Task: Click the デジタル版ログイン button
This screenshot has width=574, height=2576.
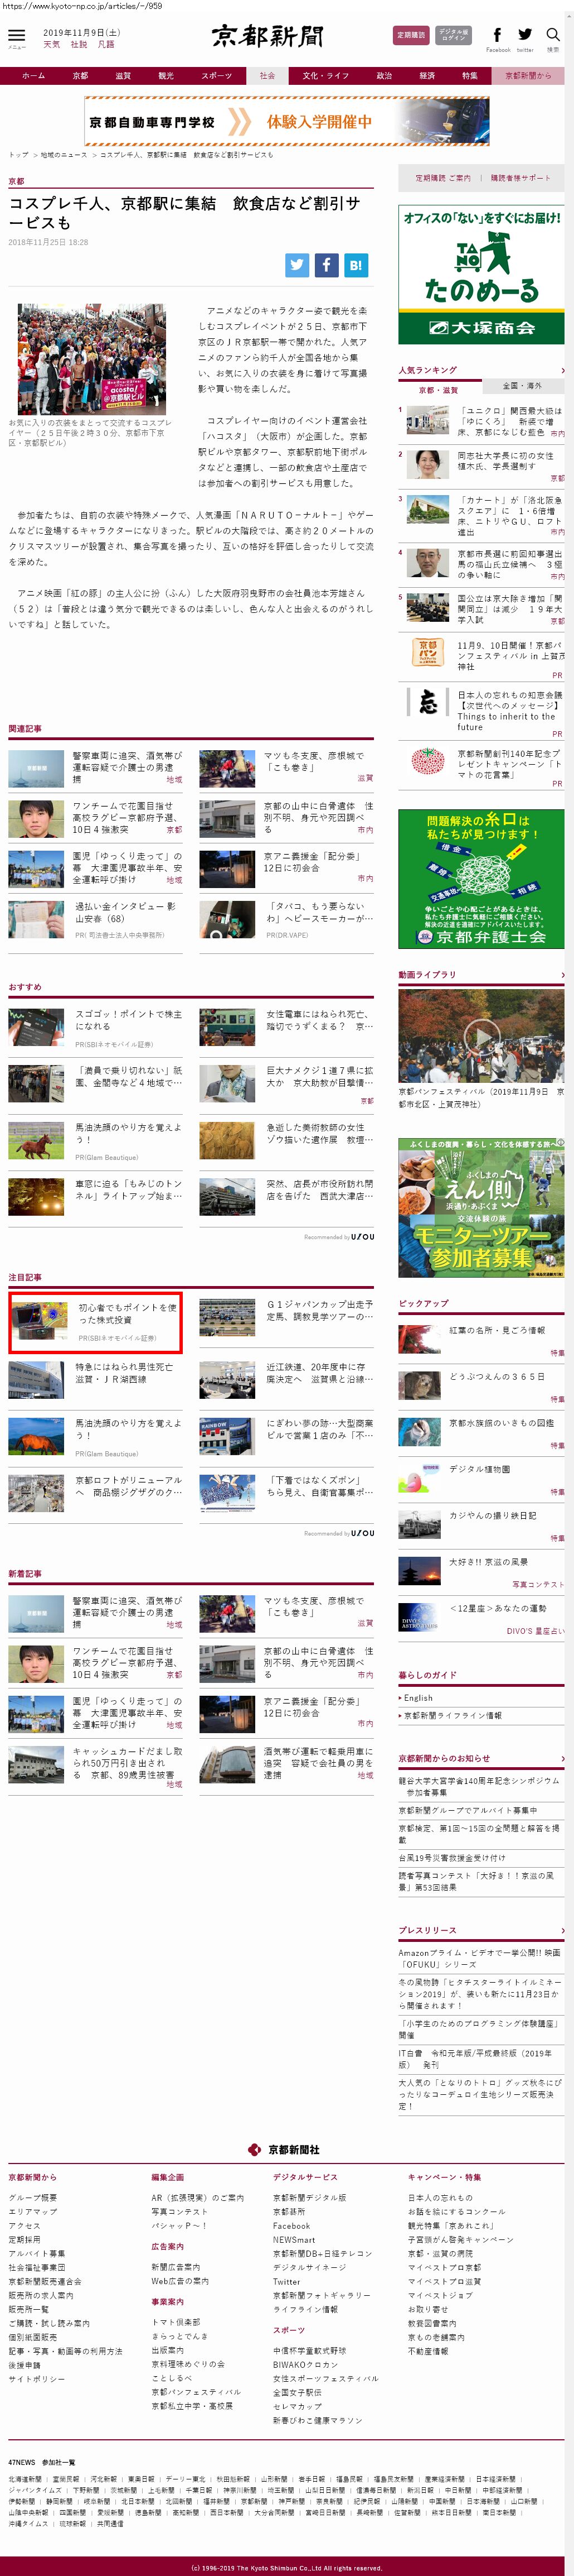Action: 453,35
